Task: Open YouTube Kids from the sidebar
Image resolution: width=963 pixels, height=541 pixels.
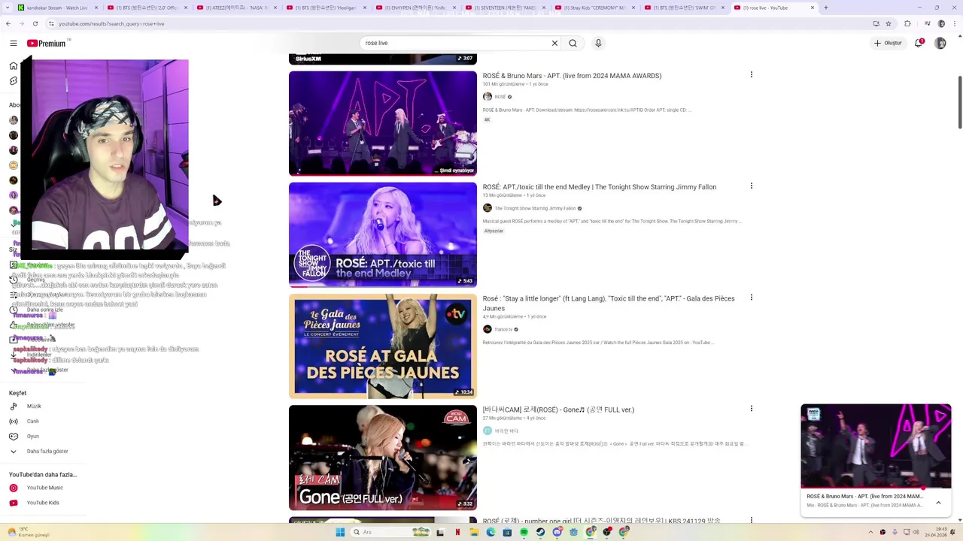Action: tap(43, 503)
